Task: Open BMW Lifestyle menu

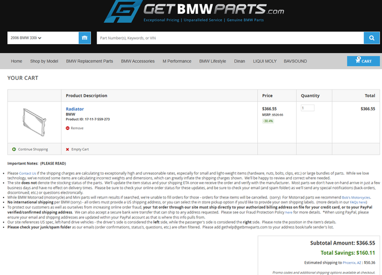Action: (212, 61)
